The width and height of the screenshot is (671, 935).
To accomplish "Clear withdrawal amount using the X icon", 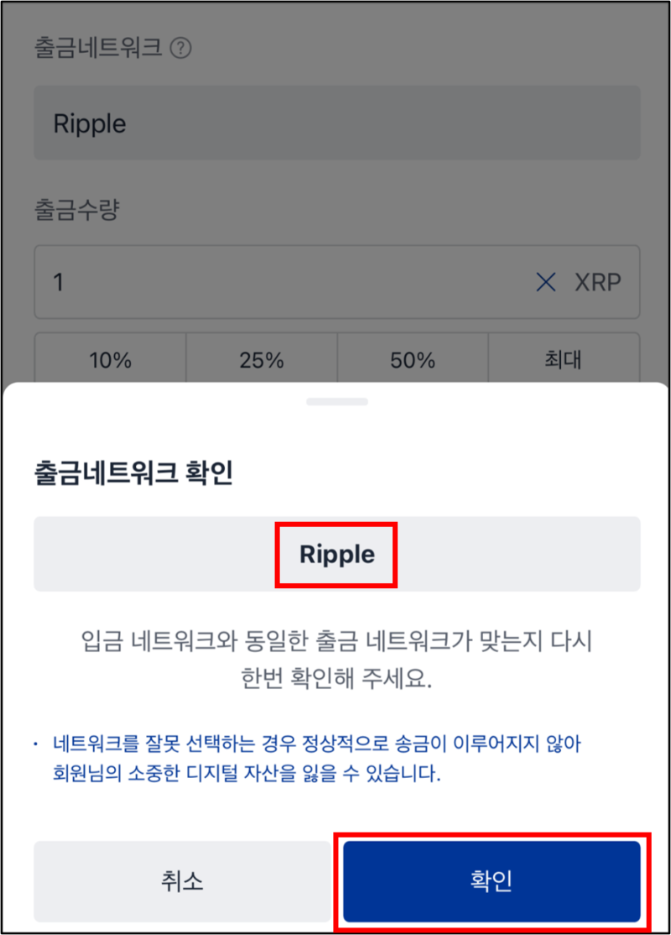I will 546,283.
